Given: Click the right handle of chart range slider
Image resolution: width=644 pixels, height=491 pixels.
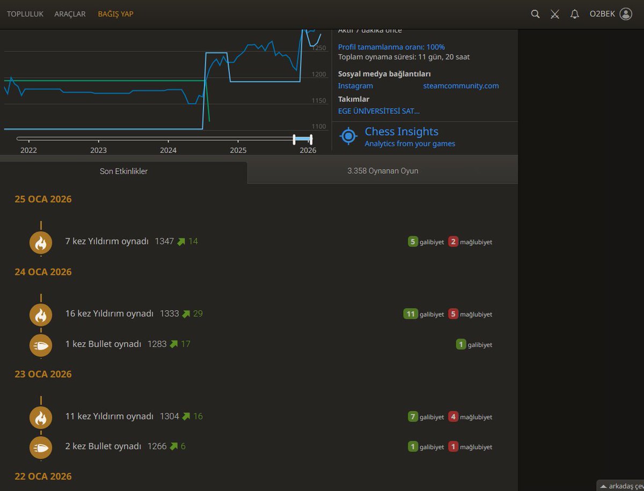Looking at the screenshot, I should click(311, 140).
